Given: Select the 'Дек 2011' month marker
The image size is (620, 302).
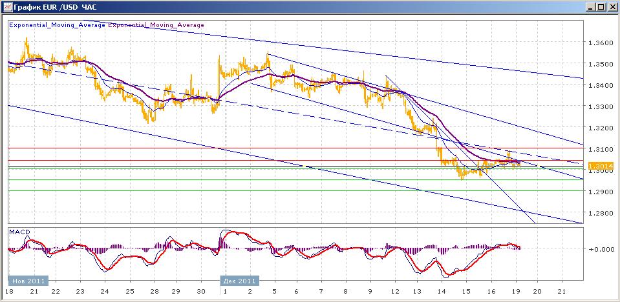Looking at the screenshot, I should 240,281.
